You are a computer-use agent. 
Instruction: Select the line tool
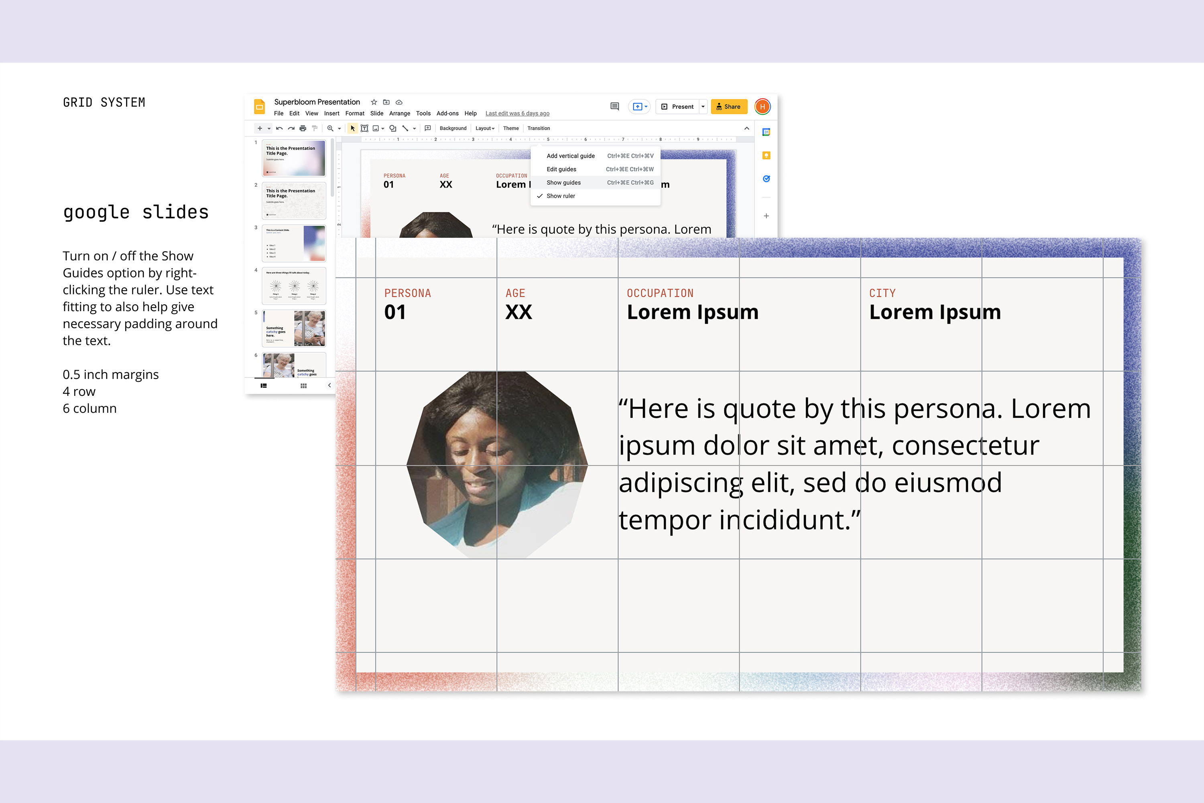pos(405,128)
